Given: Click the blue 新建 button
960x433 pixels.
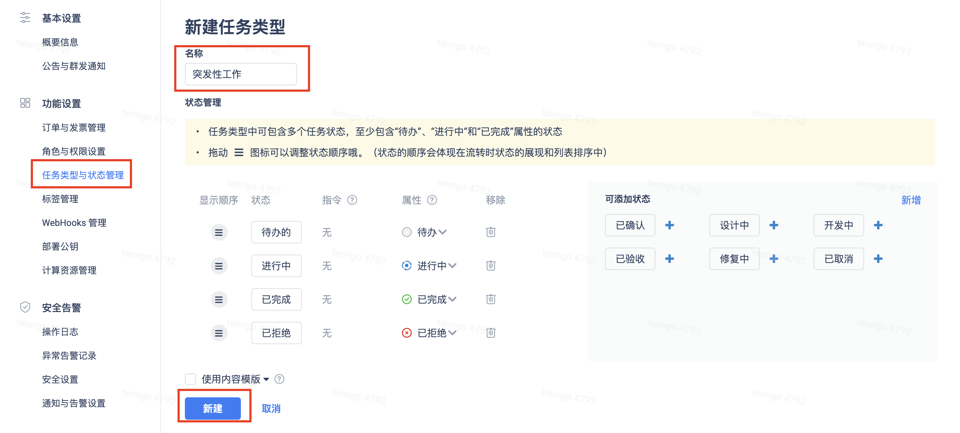Looking at the screenshot, I should (x=213, y=408).
